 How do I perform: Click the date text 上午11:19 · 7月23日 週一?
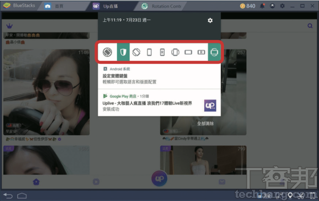click(127, 20)
